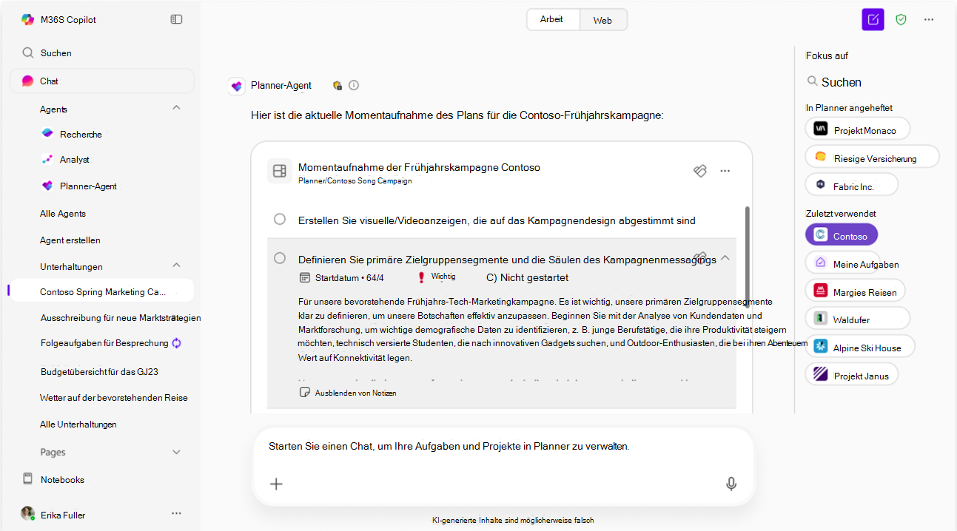The height and width of the screenshot is (531, 957).
Task: Open the Recherche agent icon
Action: pos(47,134)
